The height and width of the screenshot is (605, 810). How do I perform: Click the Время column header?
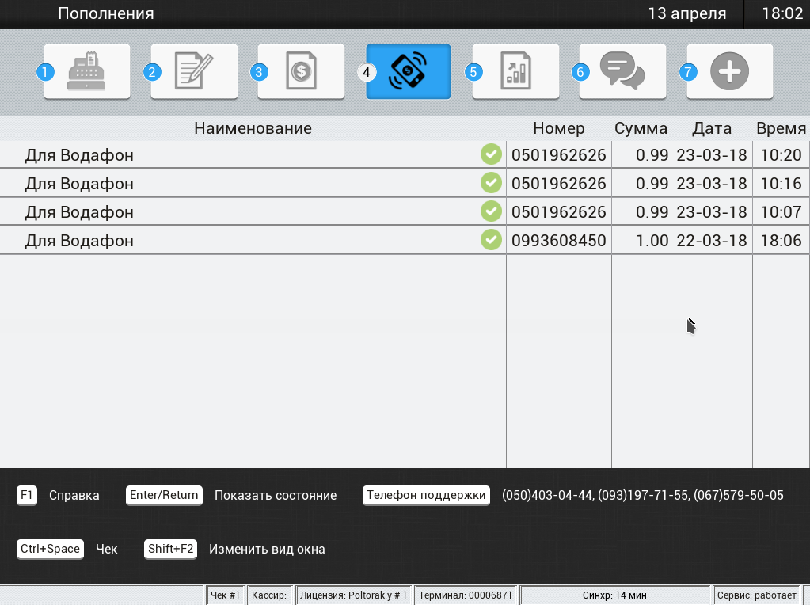click(781, 128)
